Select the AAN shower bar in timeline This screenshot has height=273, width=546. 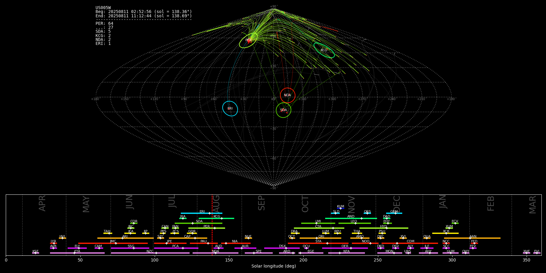472,238
